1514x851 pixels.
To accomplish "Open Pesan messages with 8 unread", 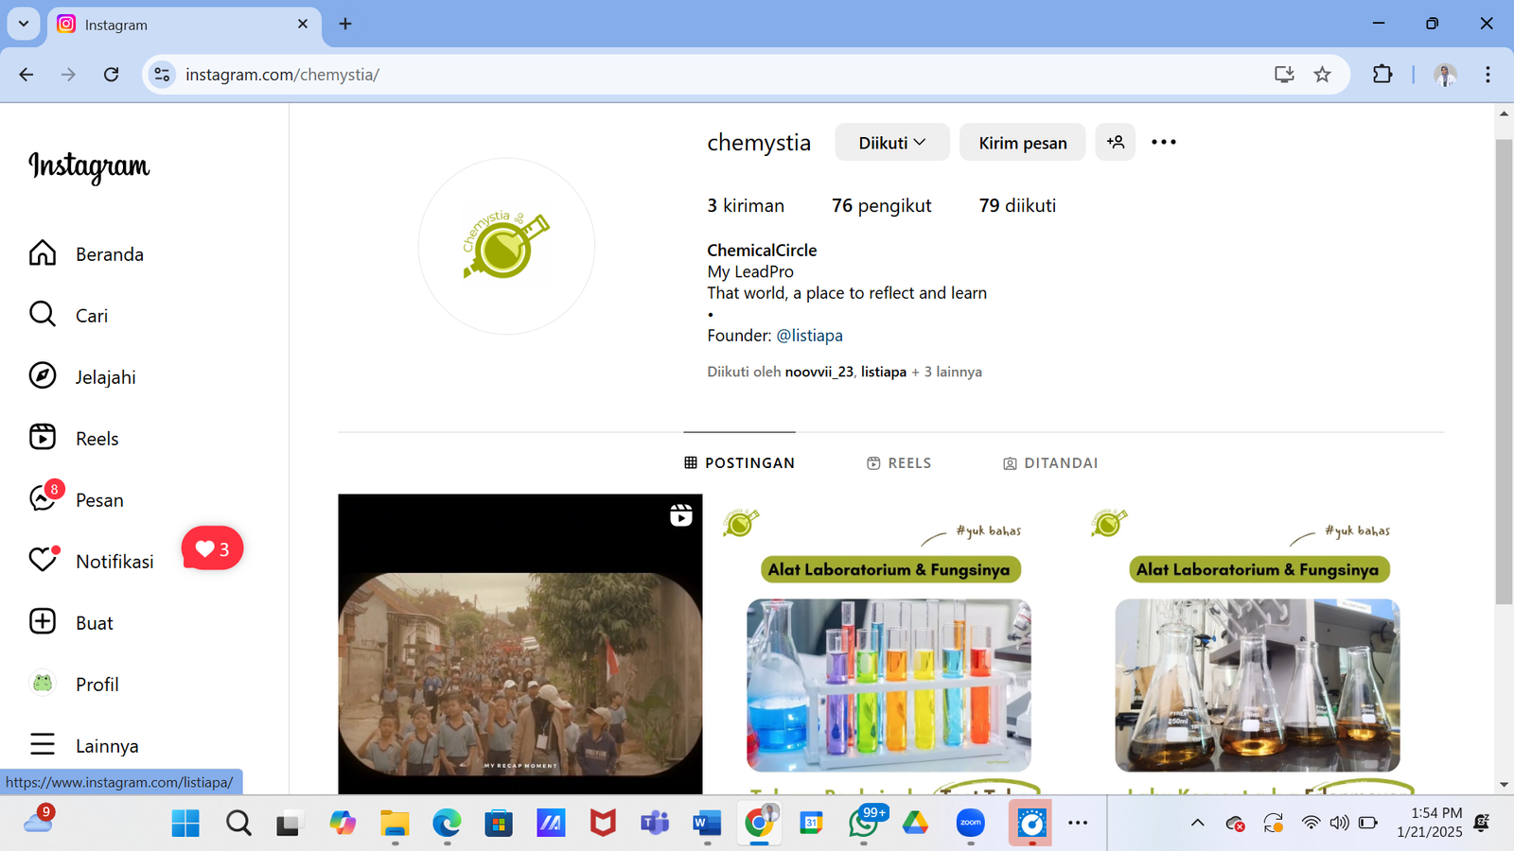I will pyautogui.click(x=76, y=499).
